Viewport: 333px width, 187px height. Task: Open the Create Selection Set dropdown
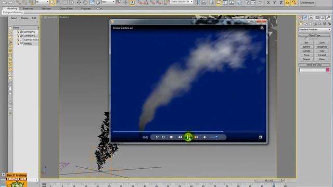pos(182,2)
